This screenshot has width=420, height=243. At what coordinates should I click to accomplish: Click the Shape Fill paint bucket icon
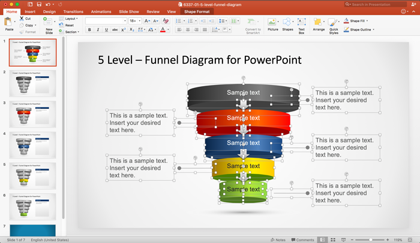click(346, 20)
